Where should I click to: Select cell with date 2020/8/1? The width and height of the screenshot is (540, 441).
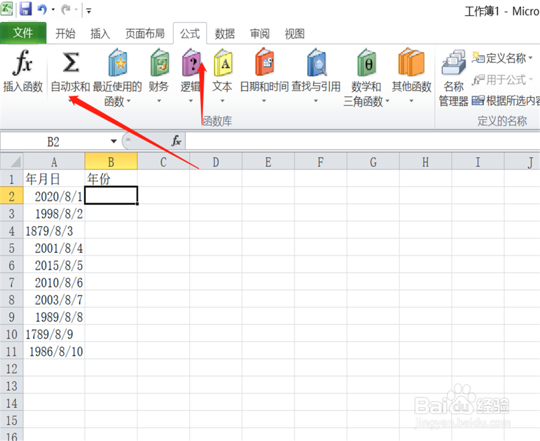pos(54,196)
